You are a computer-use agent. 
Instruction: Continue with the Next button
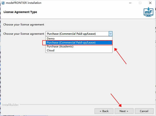(x=124, y=111)
